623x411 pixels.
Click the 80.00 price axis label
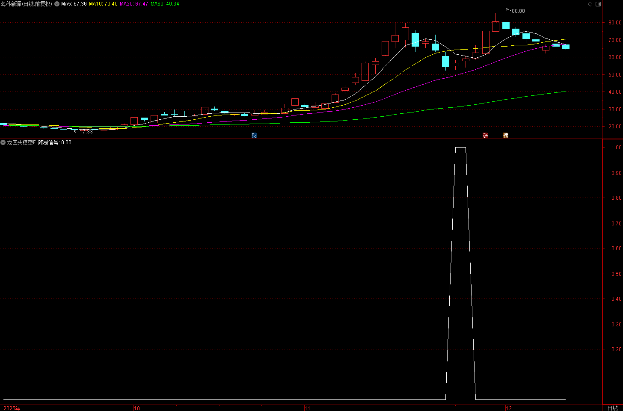615,23
